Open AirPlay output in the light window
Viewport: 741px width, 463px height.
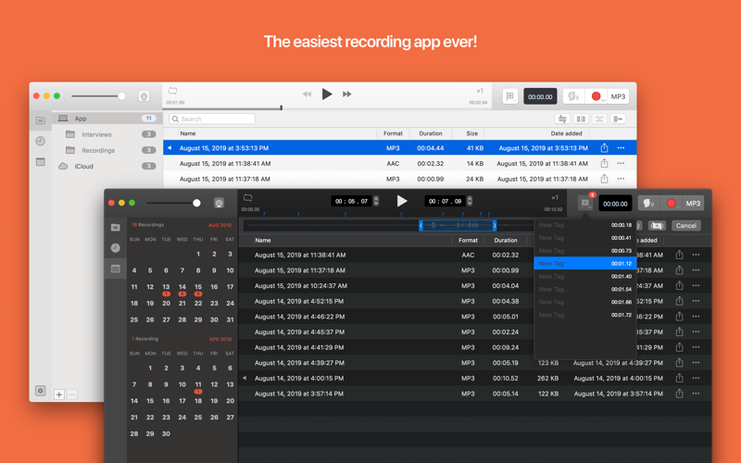tap(144, 96)
